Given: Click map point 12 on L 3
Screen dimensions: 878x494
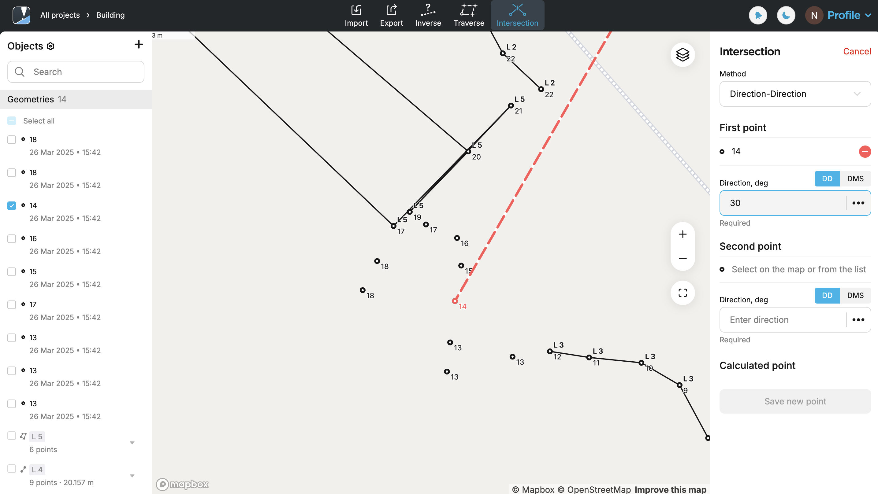Looking at the screenshot, I should point(549,351).
